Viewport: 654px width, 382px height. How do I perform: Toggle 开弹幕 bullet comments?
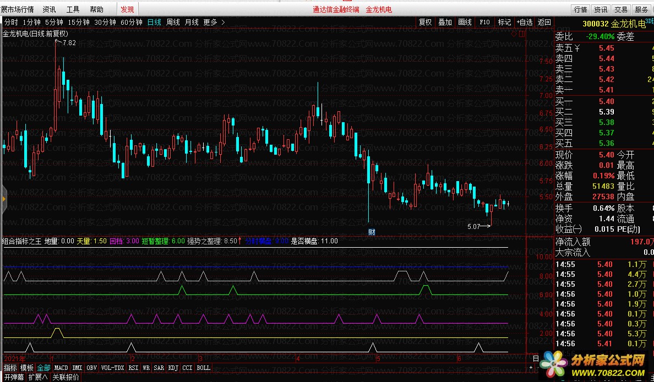[14, 377]
